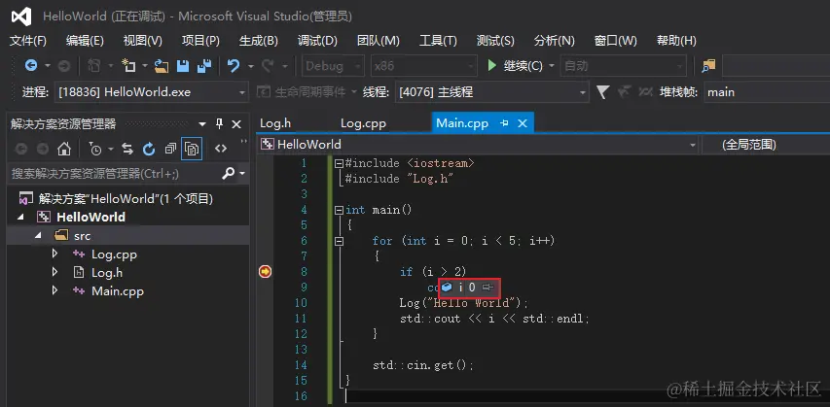Open dropdown next to New Project icon
Viewport: 830px width, 407px height.
145,65
